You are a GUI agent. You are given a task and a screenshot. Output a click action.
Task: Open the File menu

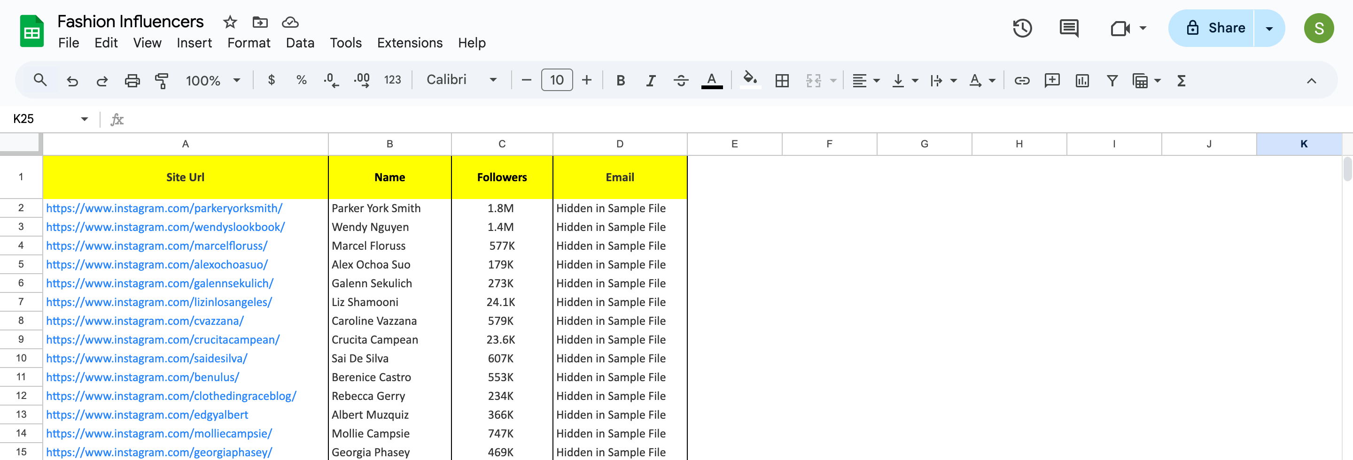[x=68, y=43]
